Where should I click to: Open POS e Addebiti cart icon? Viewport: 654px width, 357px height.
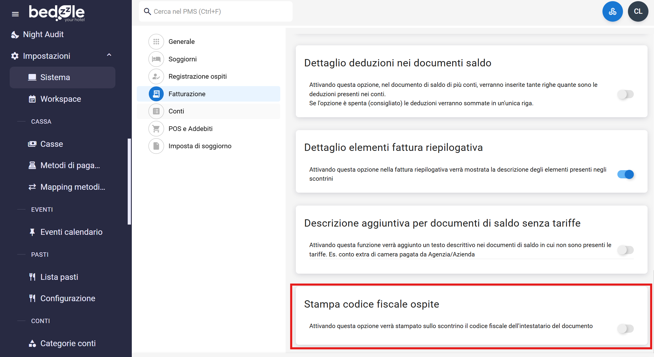(x=156, y=129)
